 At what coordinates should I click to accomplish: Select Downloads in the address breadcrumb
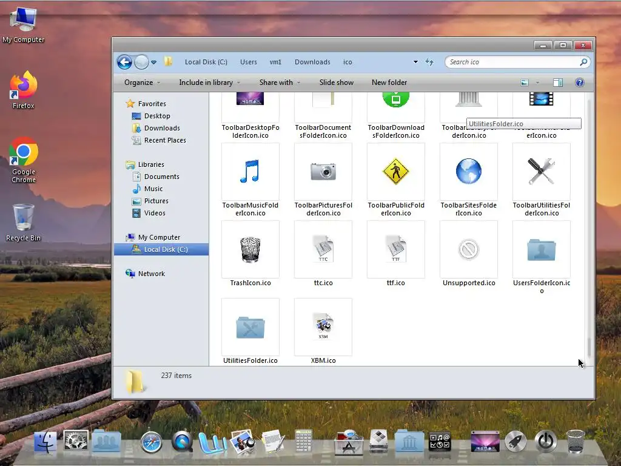pos(312,62)
